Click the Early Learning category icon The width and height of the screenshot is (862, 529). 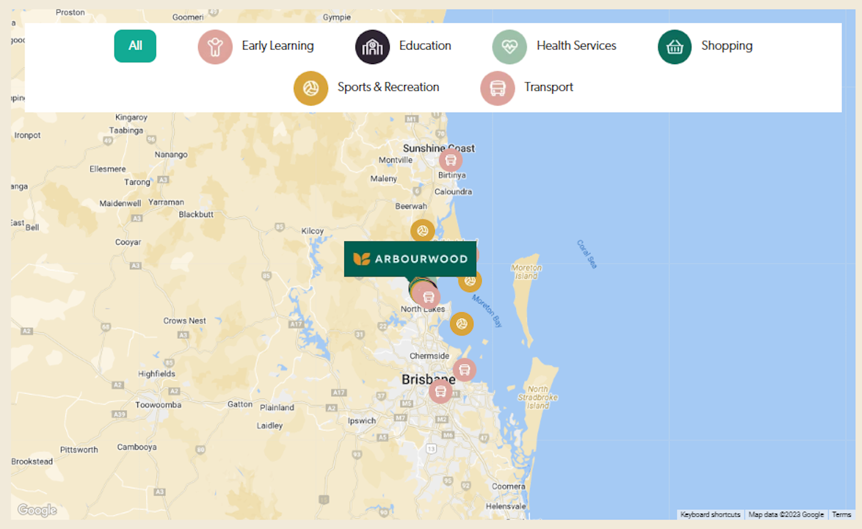(x=215, y=47)
